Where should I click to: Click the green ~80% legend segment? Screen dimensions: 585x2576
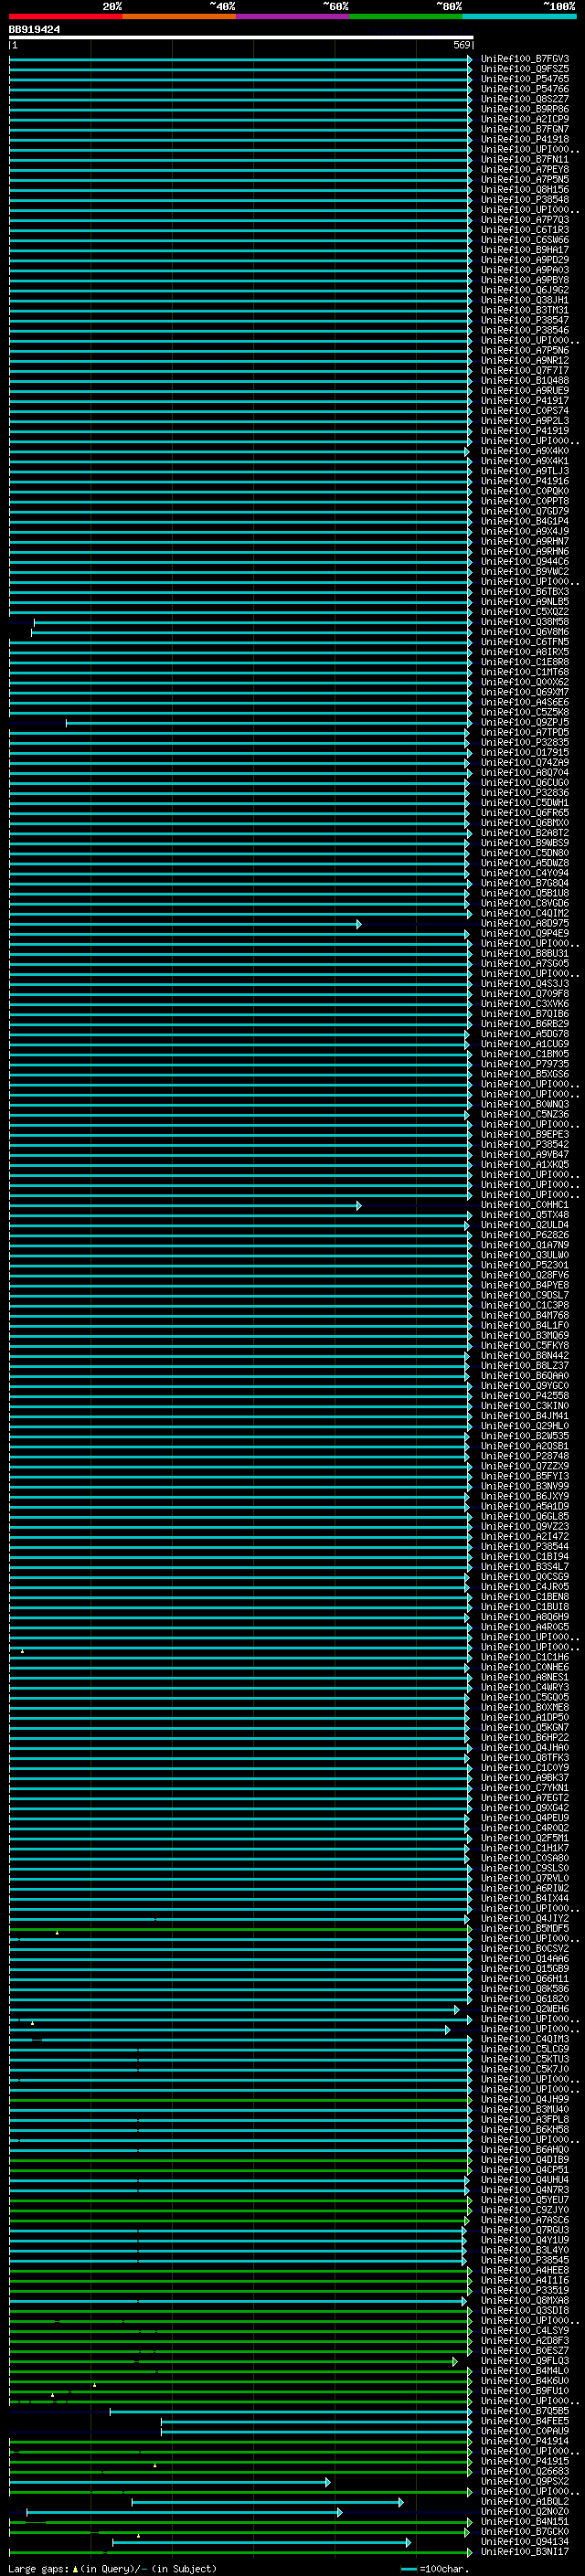tap(406, 16)
